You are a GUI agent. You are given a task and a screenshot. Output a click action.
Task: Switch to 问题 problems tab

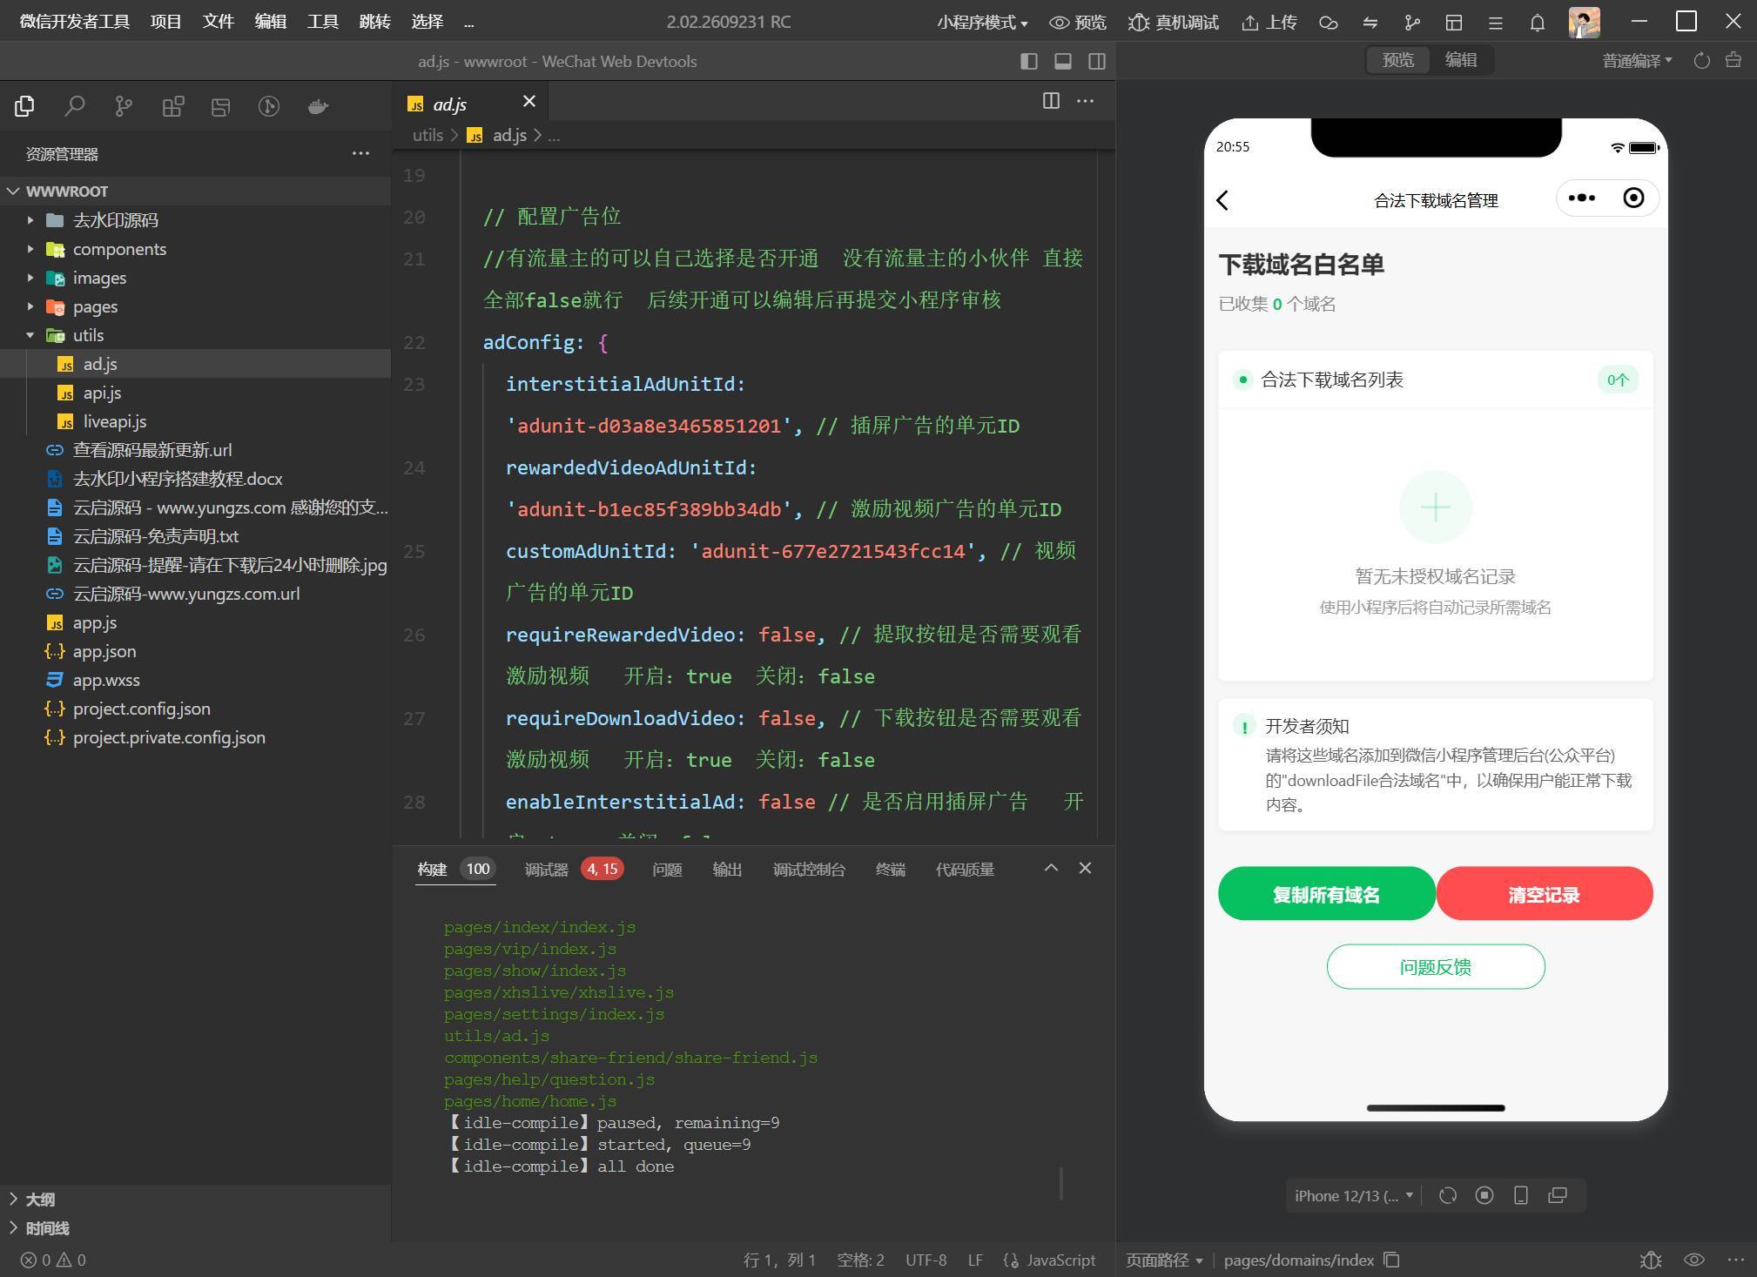tap(667, 869)
